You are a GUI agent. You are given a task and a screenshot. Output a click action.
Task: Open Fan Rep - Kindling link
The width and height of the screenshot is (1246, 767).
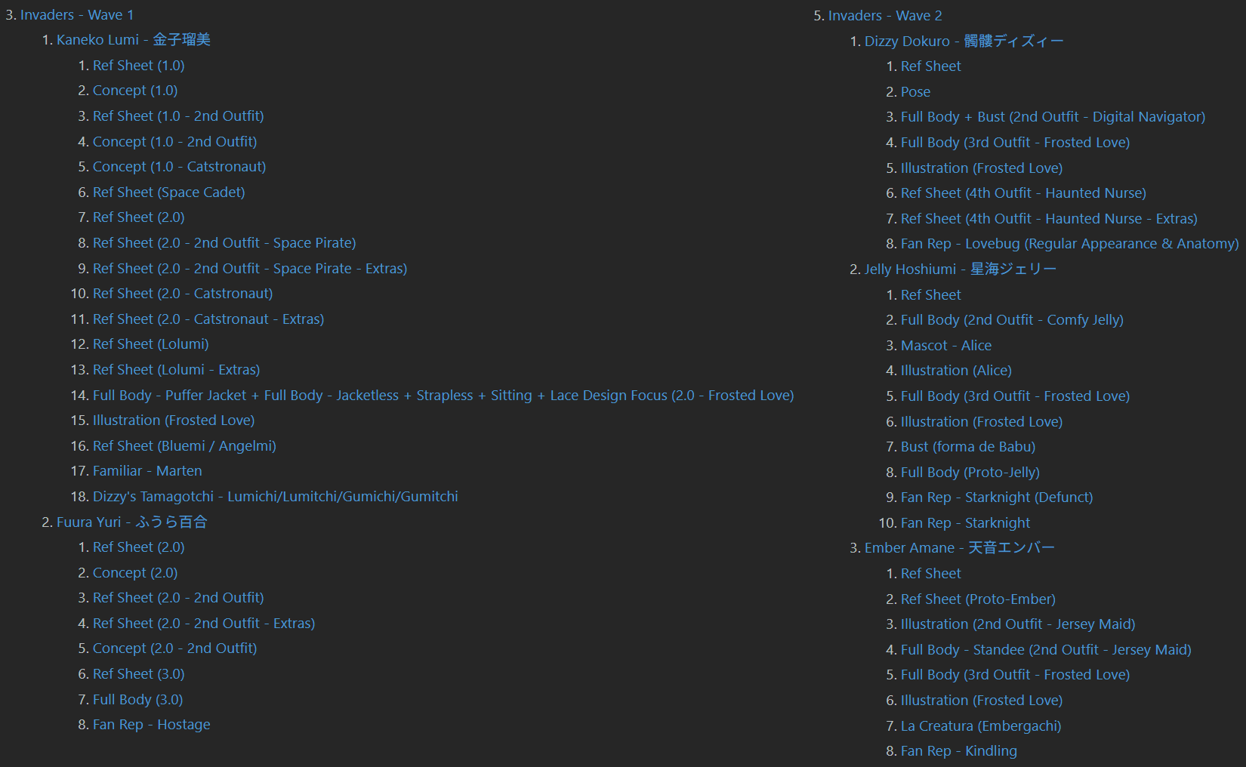click(x=958, y=750)
